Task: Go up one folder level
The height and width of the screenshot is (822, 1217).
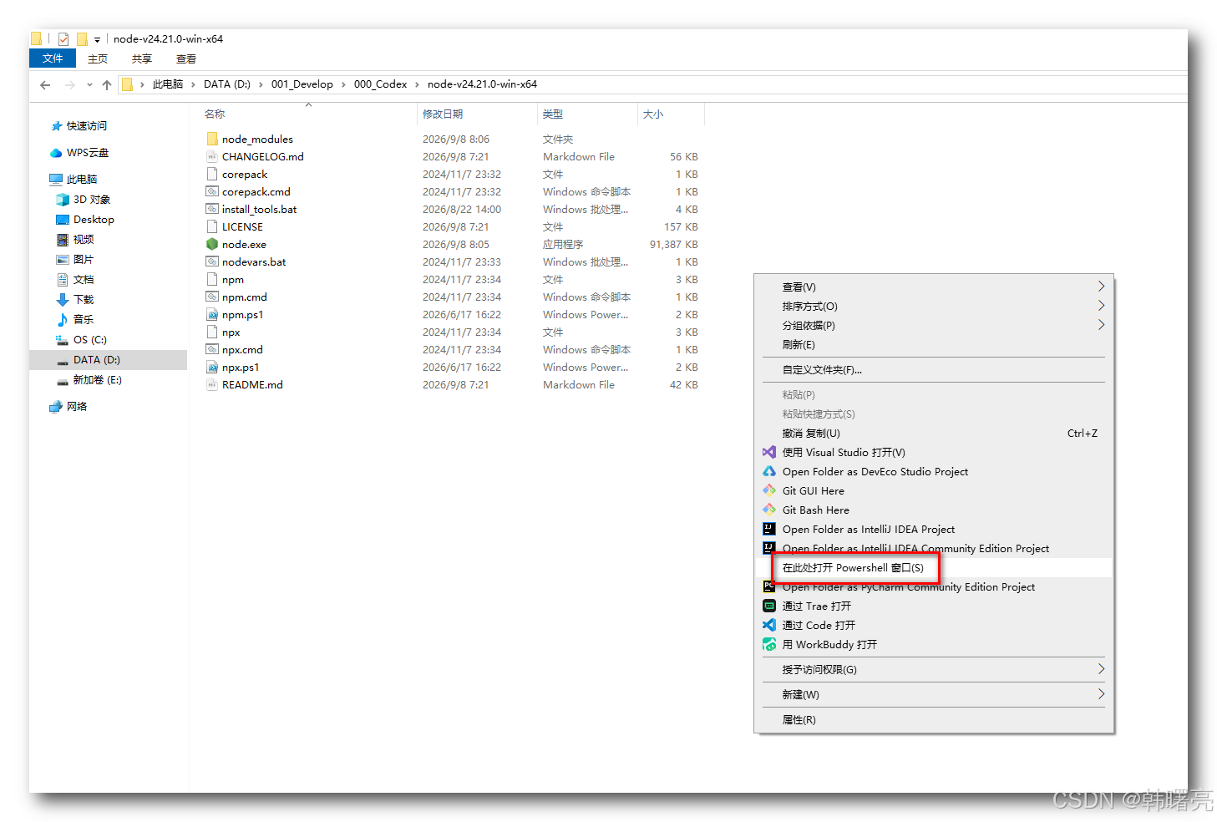Action: tap(107, 84)
